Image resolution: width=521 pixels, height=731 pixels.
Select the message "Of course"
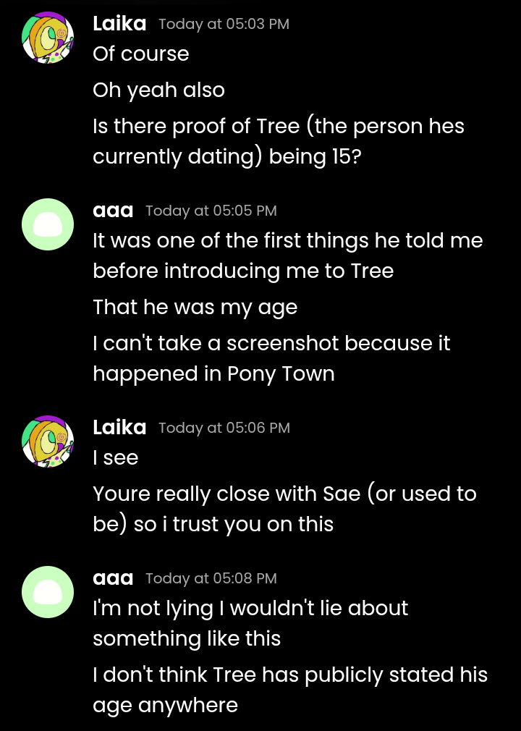[140, 54]
